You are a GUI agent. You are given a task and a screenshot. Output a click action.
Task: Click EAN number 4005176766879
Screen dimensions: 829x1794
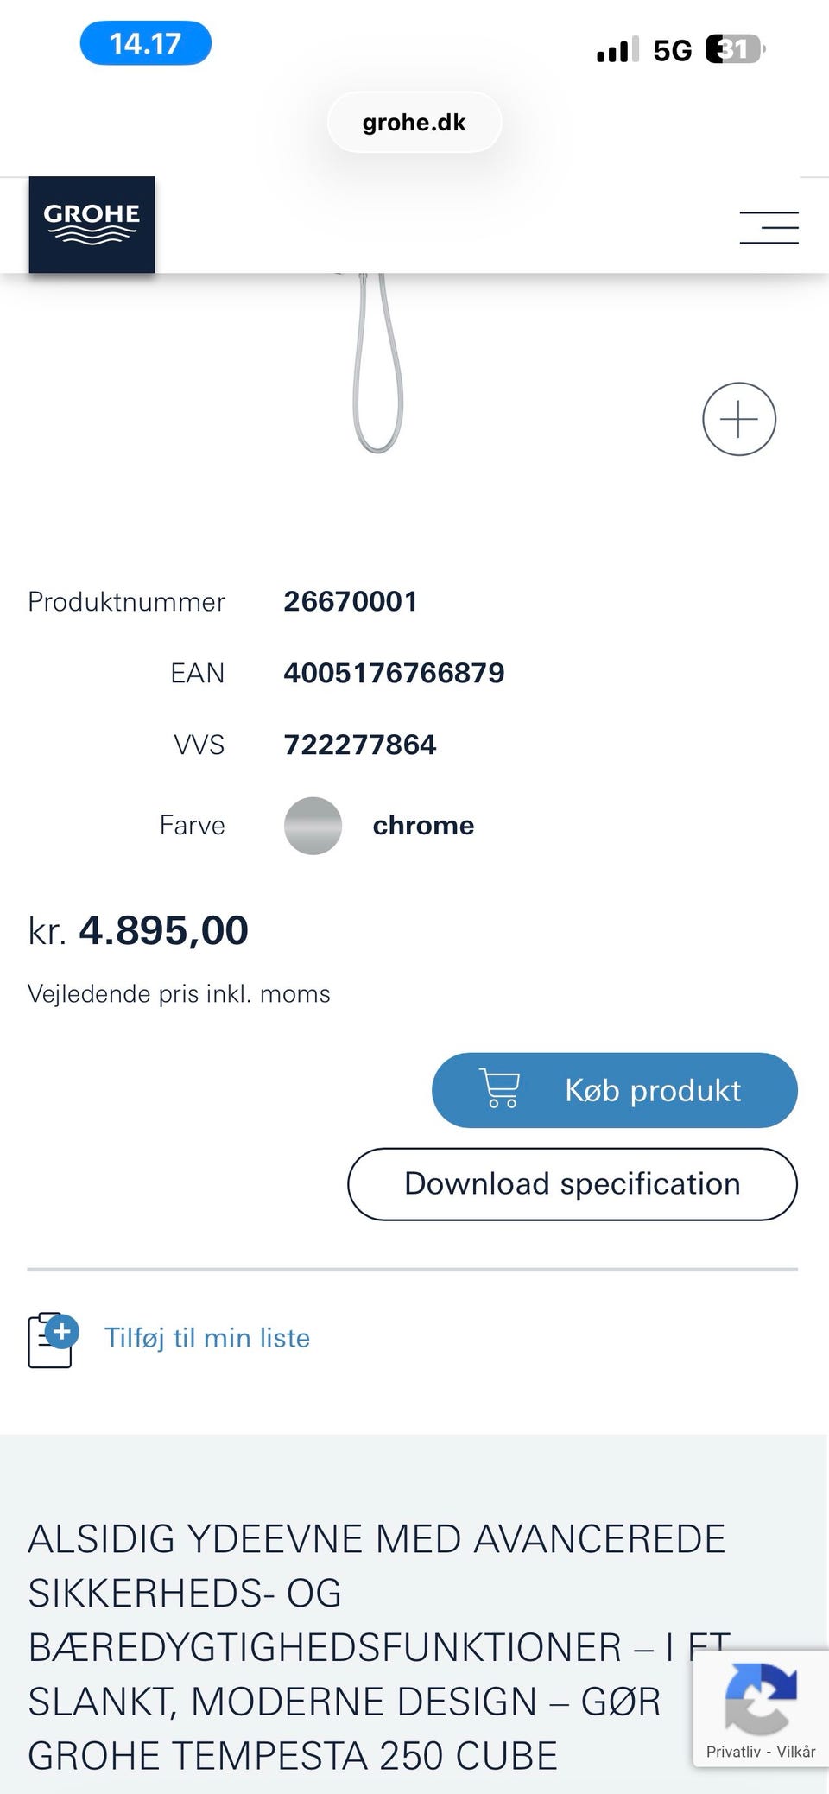click(394, 673)
